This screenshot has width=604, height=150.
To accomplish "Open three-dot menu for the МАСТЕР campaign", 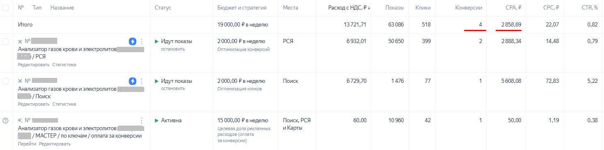I will (x=142, y=121).
